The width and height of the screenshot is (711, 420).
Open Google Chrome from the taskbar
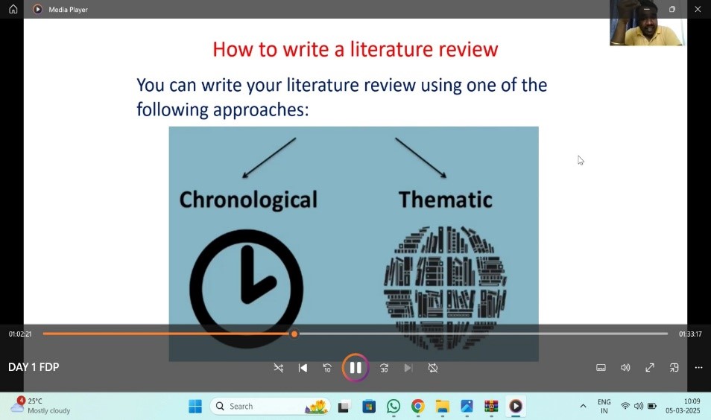point(417,407)
